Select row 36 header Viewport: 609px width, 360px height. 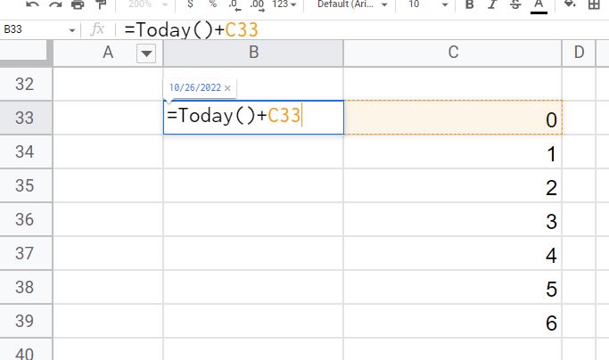[x=26, y=219]
